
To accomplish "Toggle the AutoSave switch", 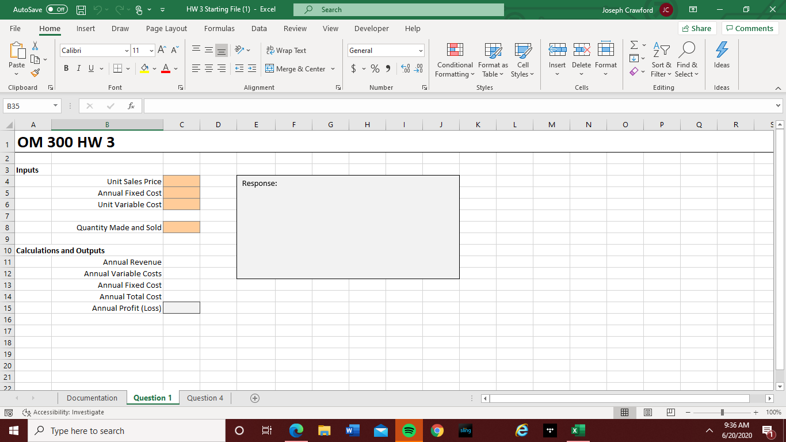I will tap(57, 10).
